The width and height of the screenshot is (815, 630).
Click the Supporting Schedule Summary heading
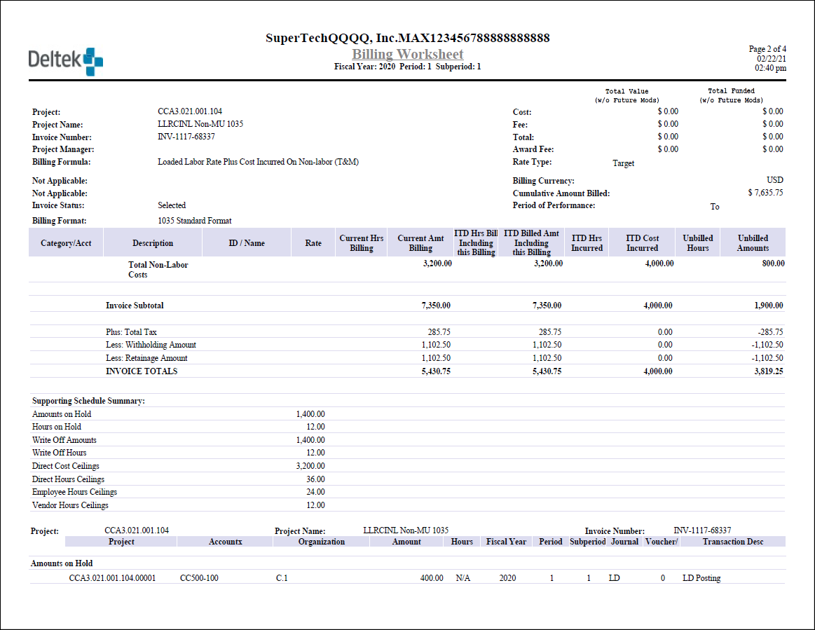[88, 401]
